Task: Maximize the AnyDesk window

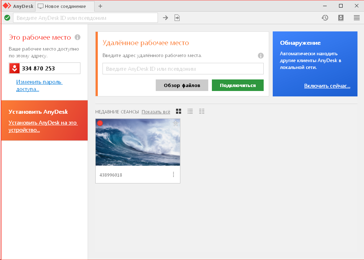Action: (x=341, y=6)
